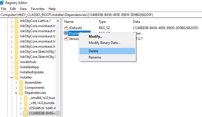Open the Favorites menu
Viewport: 202px width, 117px height.
coord(38,9)
